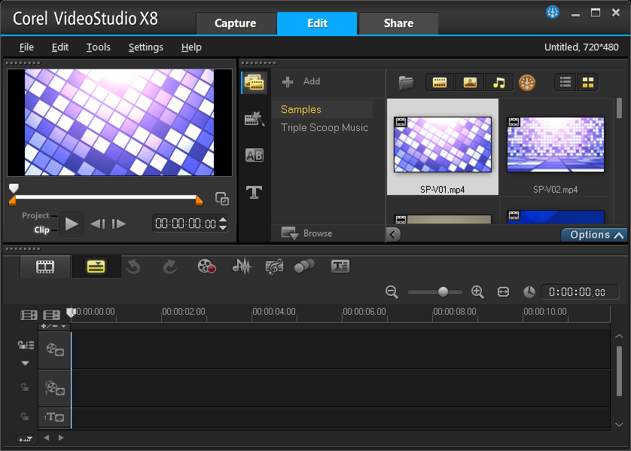This screenshot has height=451, width=631.
Task: Open the Track Motion icon
Action: click(304, 267)
